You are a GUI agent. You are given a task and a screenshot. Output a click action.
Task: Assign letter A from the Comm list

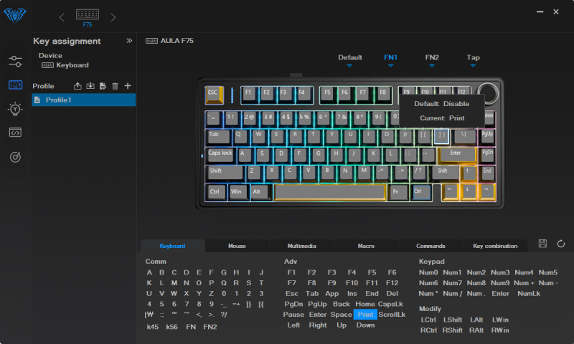[x=149, y=272]
